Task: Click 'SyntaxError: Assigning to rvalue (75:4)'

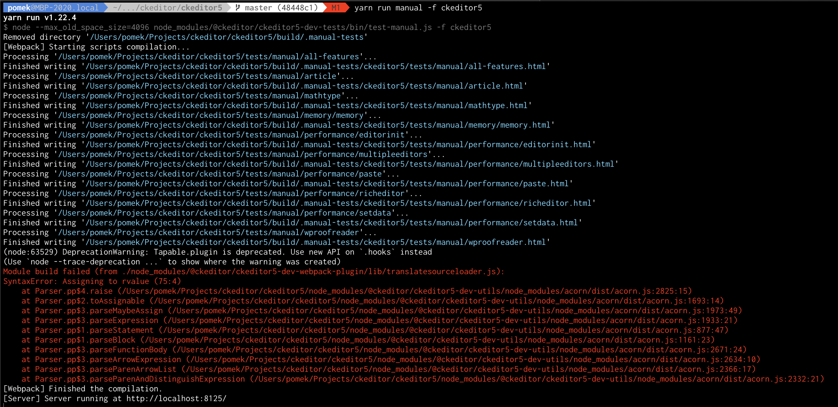Action: coord(92,281)
